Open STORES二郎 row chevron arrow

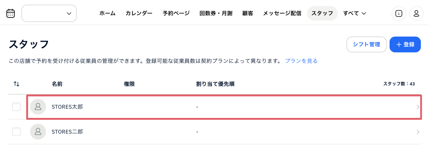[x=418, y=132]
